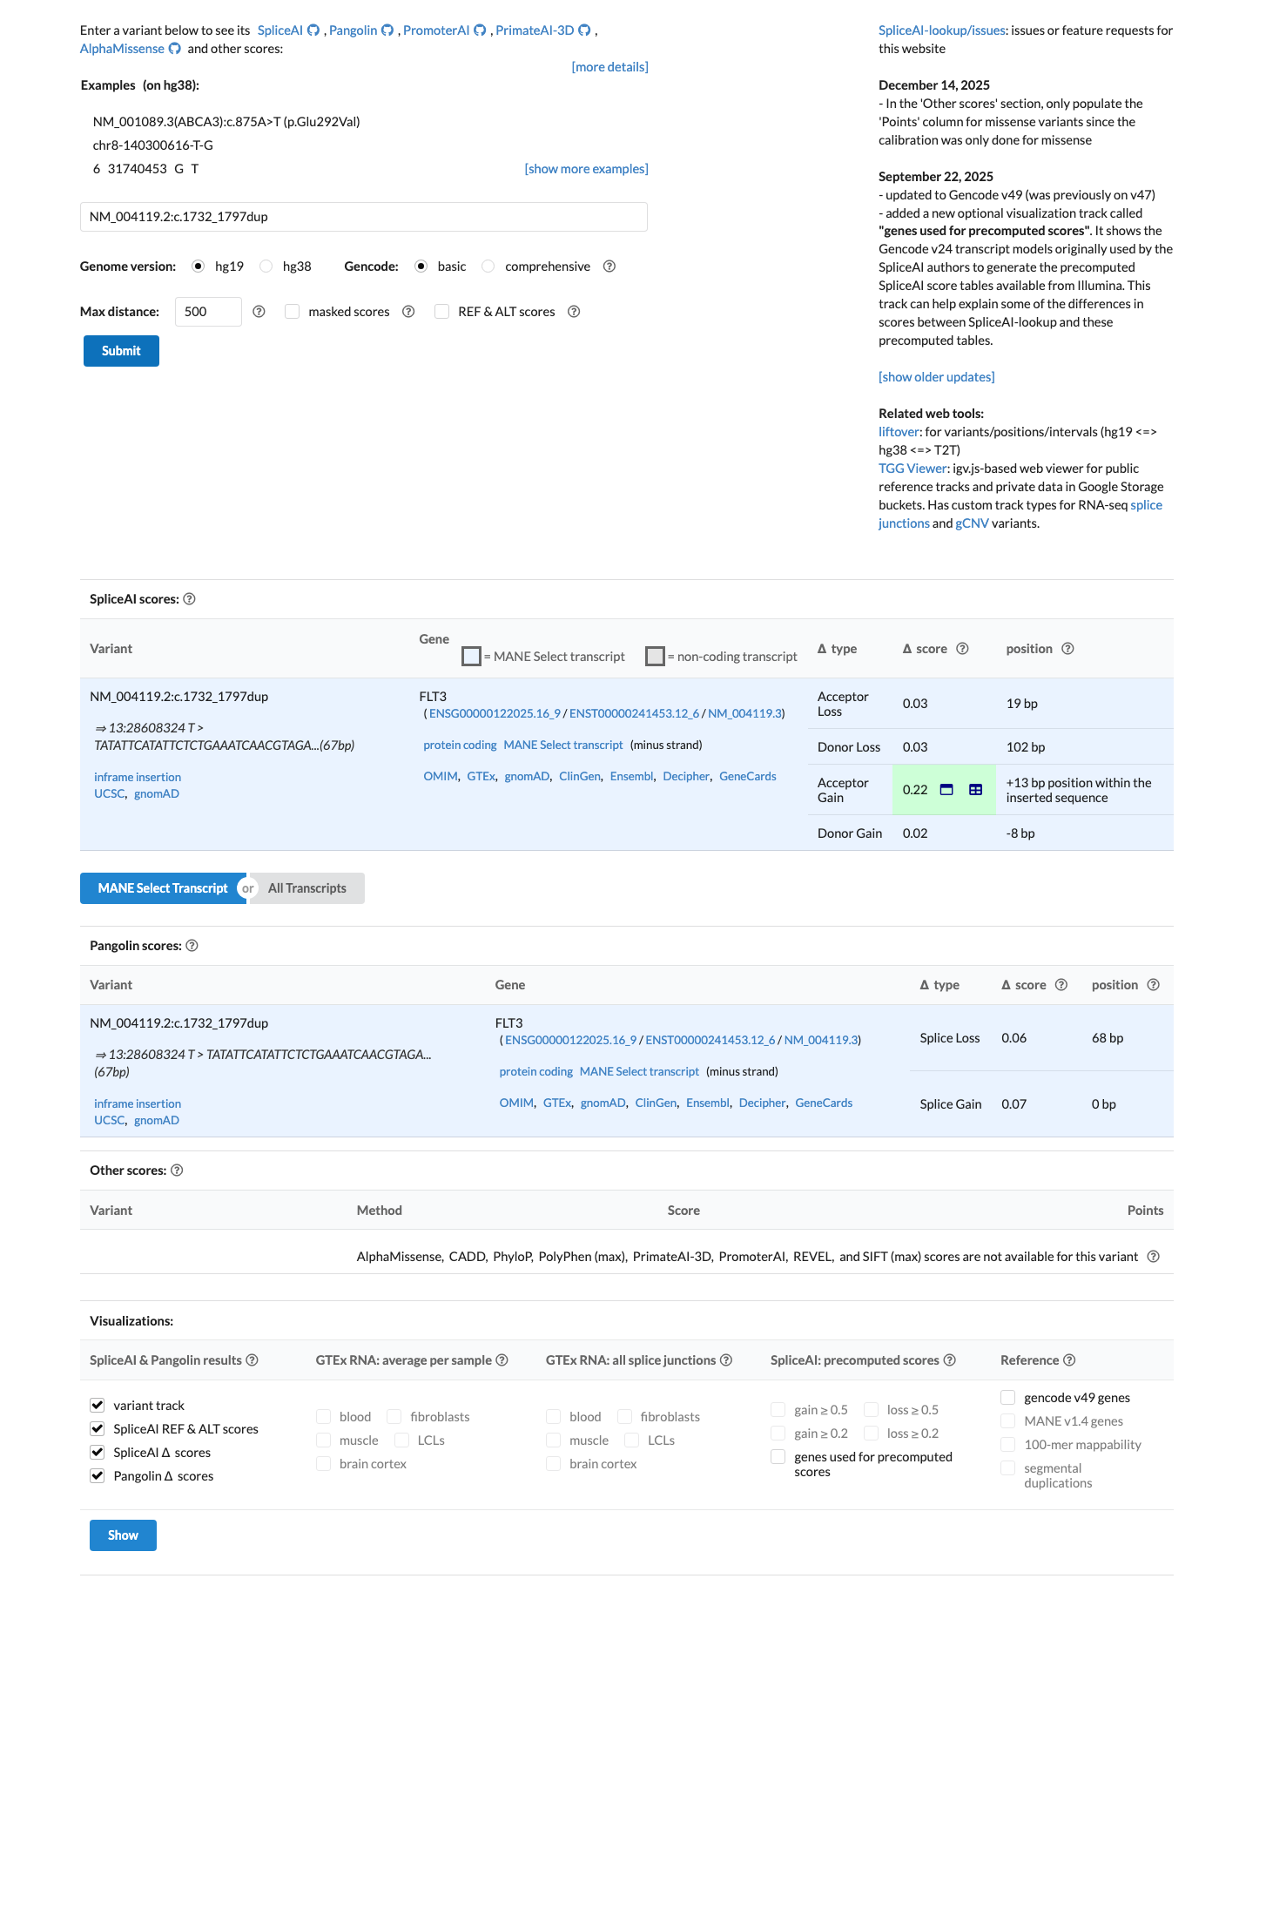Screen dimensions: 1266x1916
Task: Click the variant input text field
Action: (x=364, y=217)
